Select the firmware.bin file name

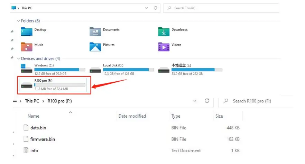point(43,139)
